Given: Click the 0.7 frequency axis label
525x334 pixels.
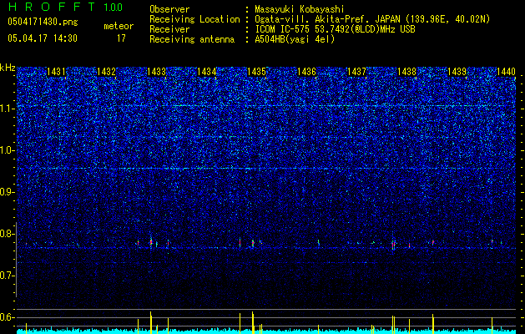Looking at the screenshot, I should (x=7, y=276).
